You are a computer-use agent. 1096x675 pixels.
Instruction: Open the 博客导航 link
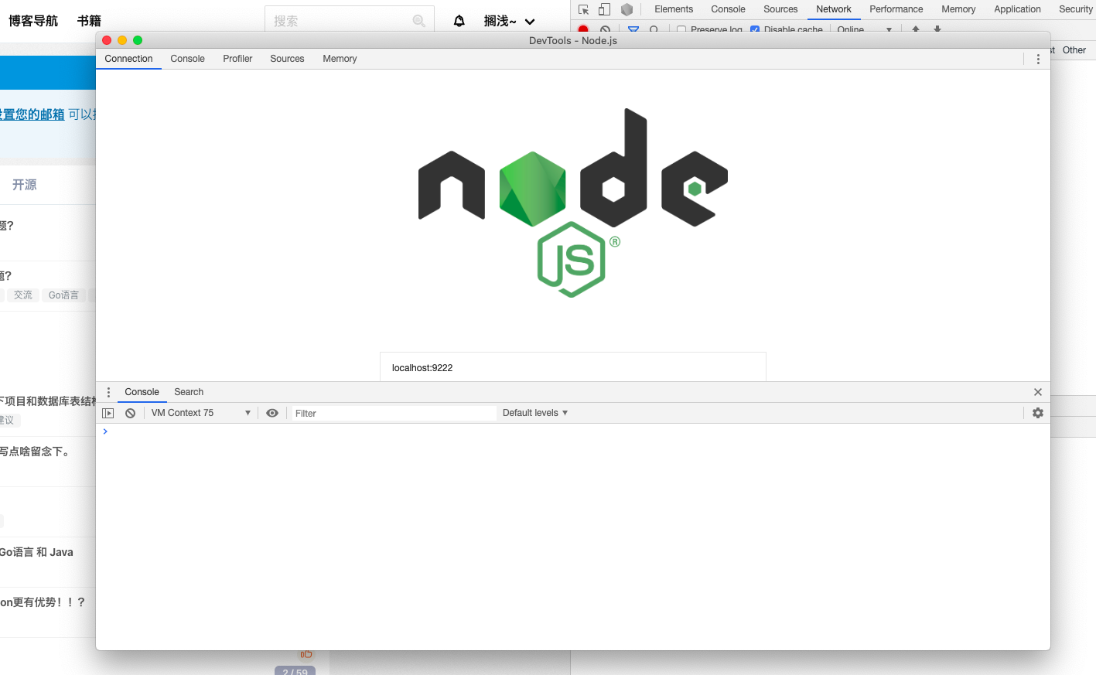(33, 21)
